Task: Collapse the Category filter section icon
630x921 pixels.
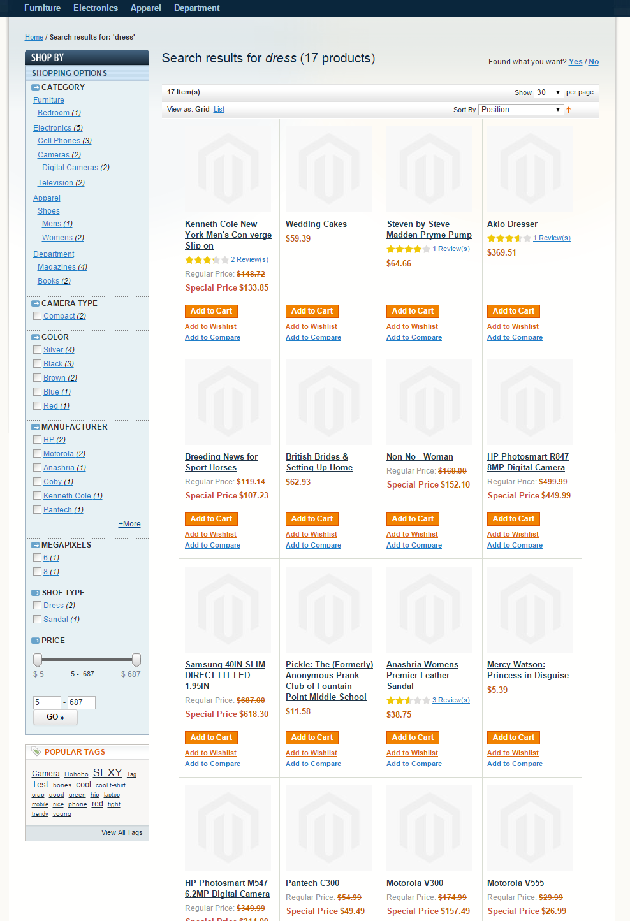Action: coord(36,87)
